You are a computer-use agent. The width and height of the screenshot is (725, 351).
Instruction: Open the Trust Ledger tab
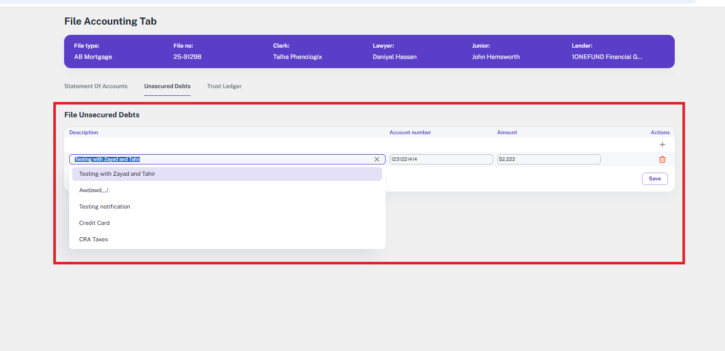click(x=224, y=86)
